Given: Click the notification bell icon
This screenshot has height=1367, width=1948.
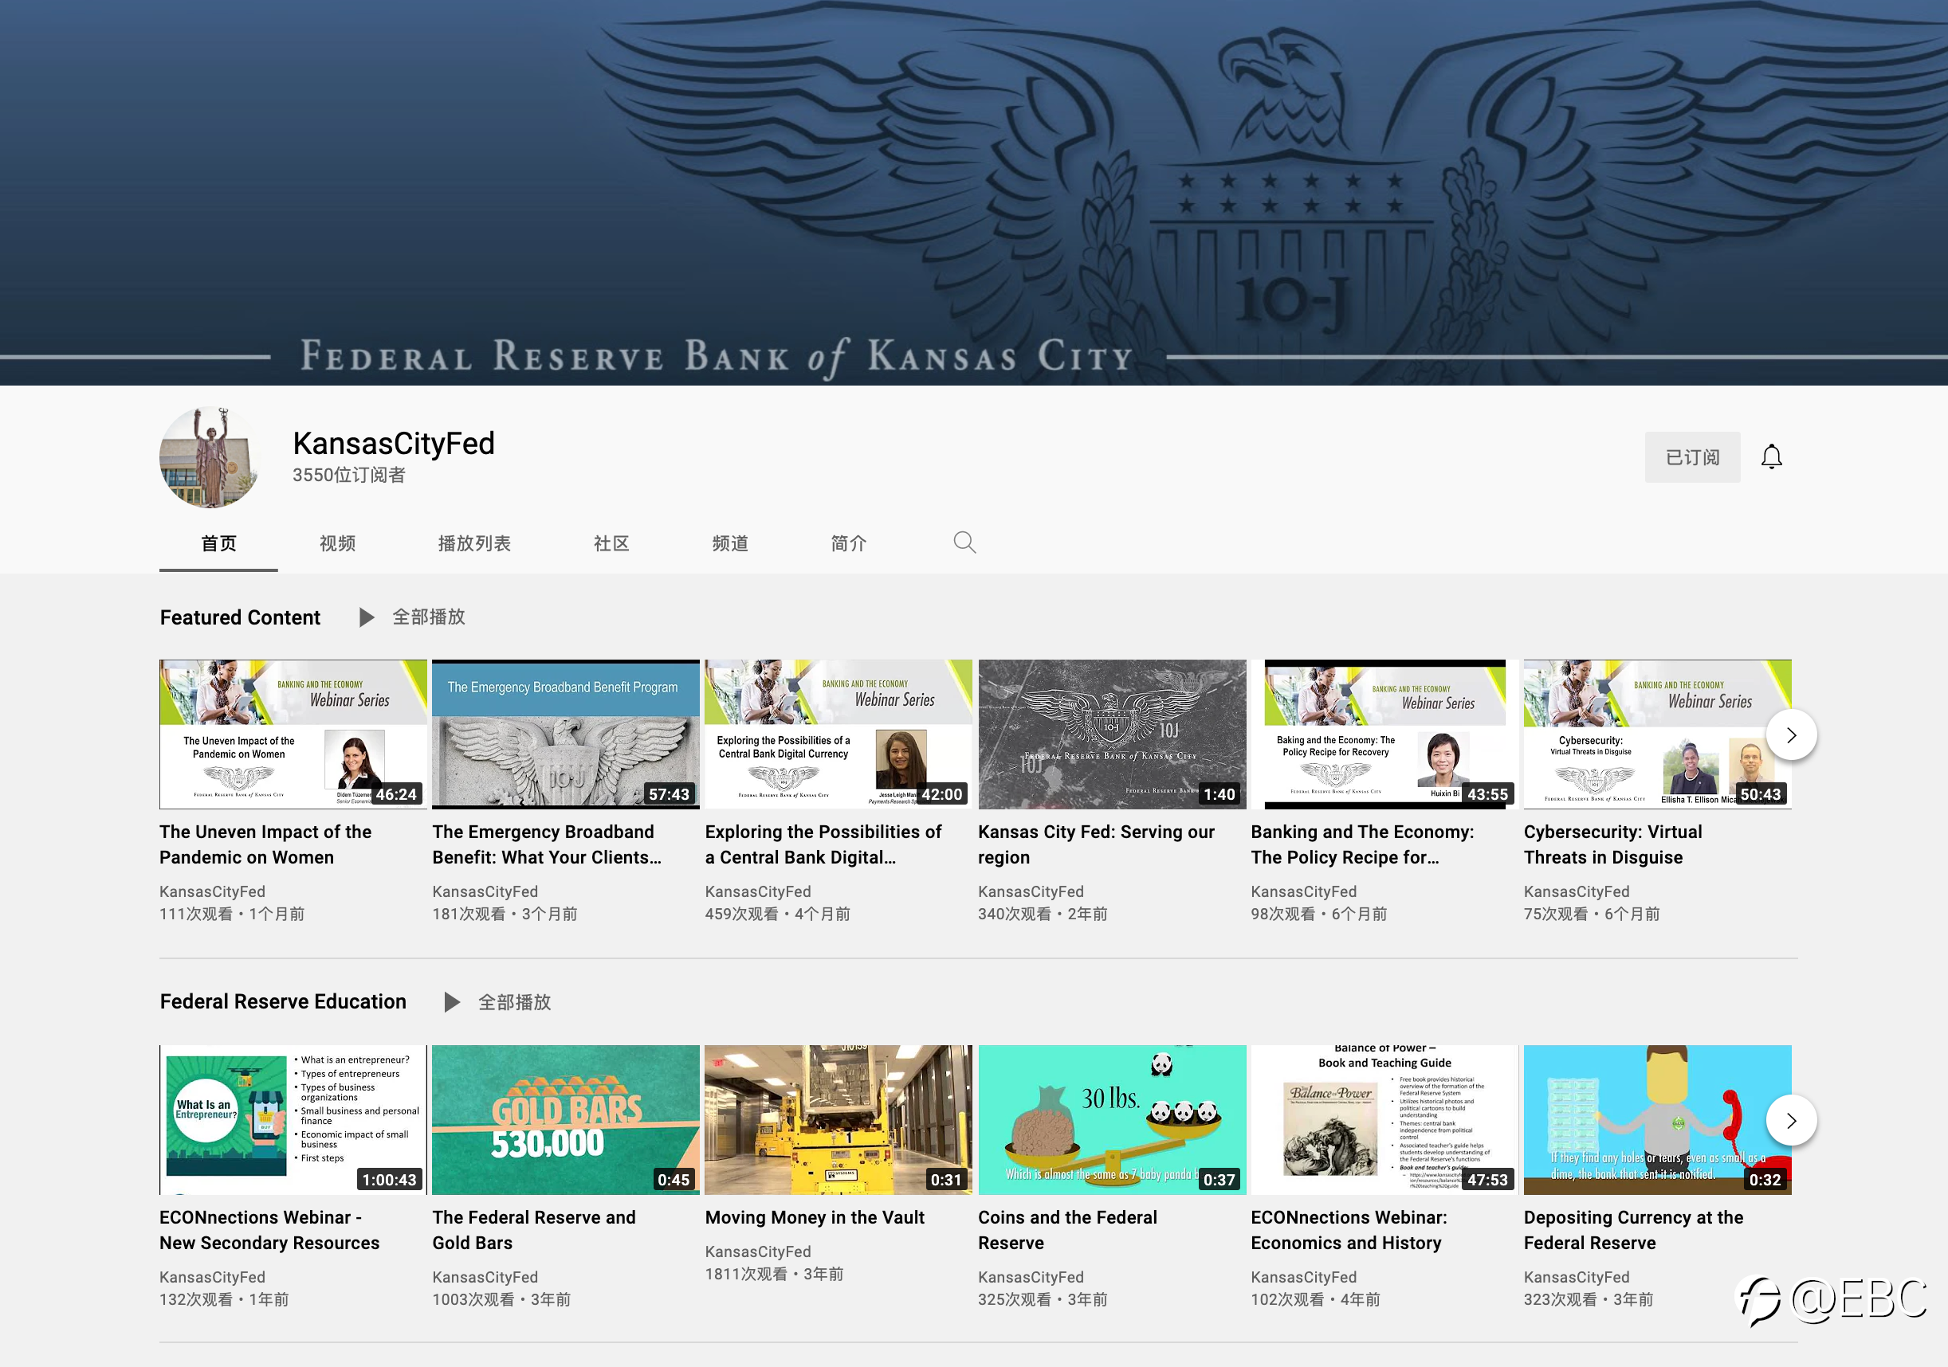Looking at the screenshot, I should [x=1771, y=457].
